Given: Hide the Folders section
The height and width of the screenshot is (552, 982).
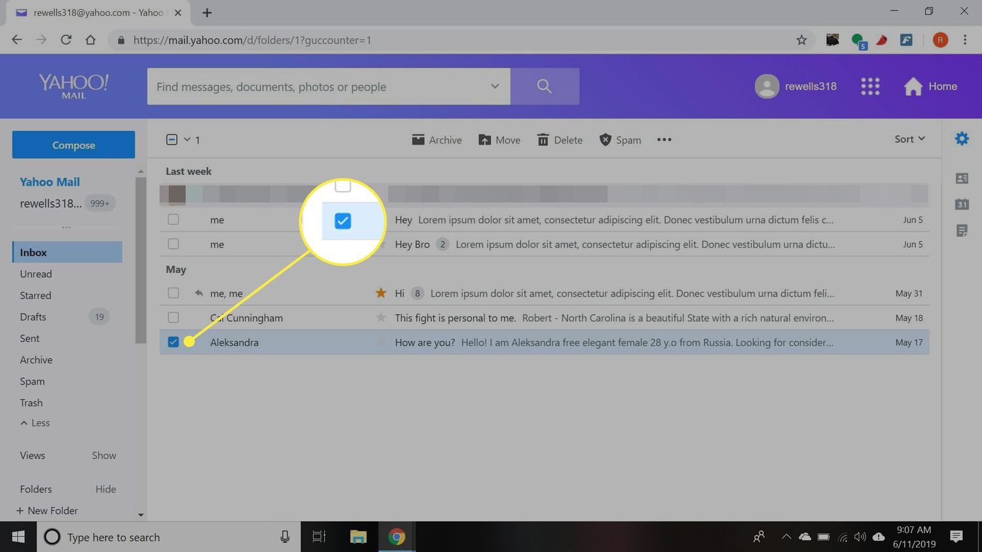Looking at the screenshot, I should coord(105,489).
